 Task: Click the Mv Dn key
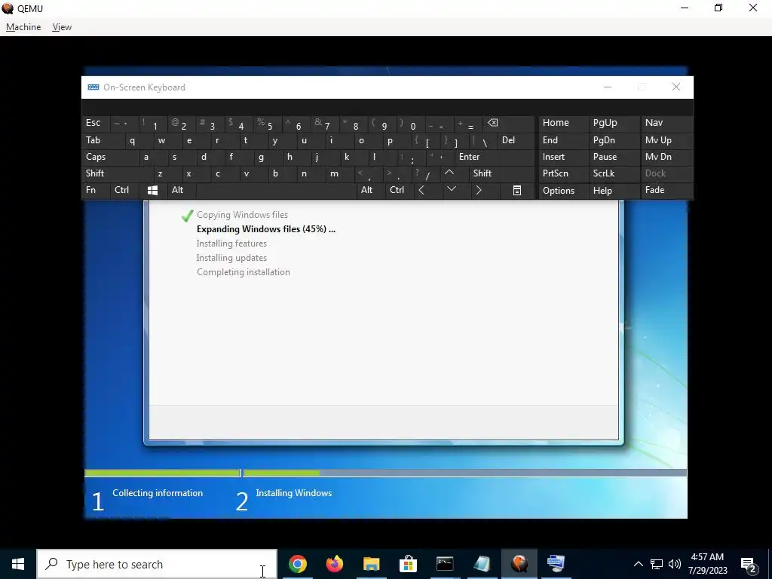point(666,157)
